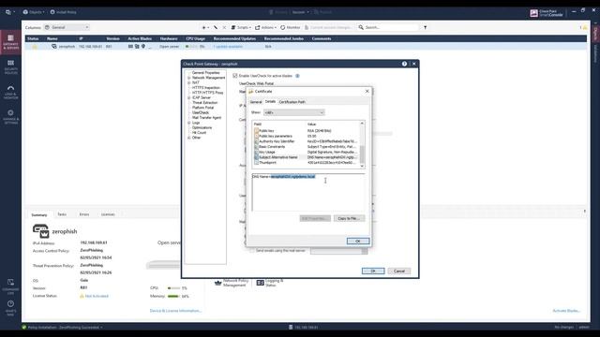Switch to certificate Details tab

tap(270, 102)
